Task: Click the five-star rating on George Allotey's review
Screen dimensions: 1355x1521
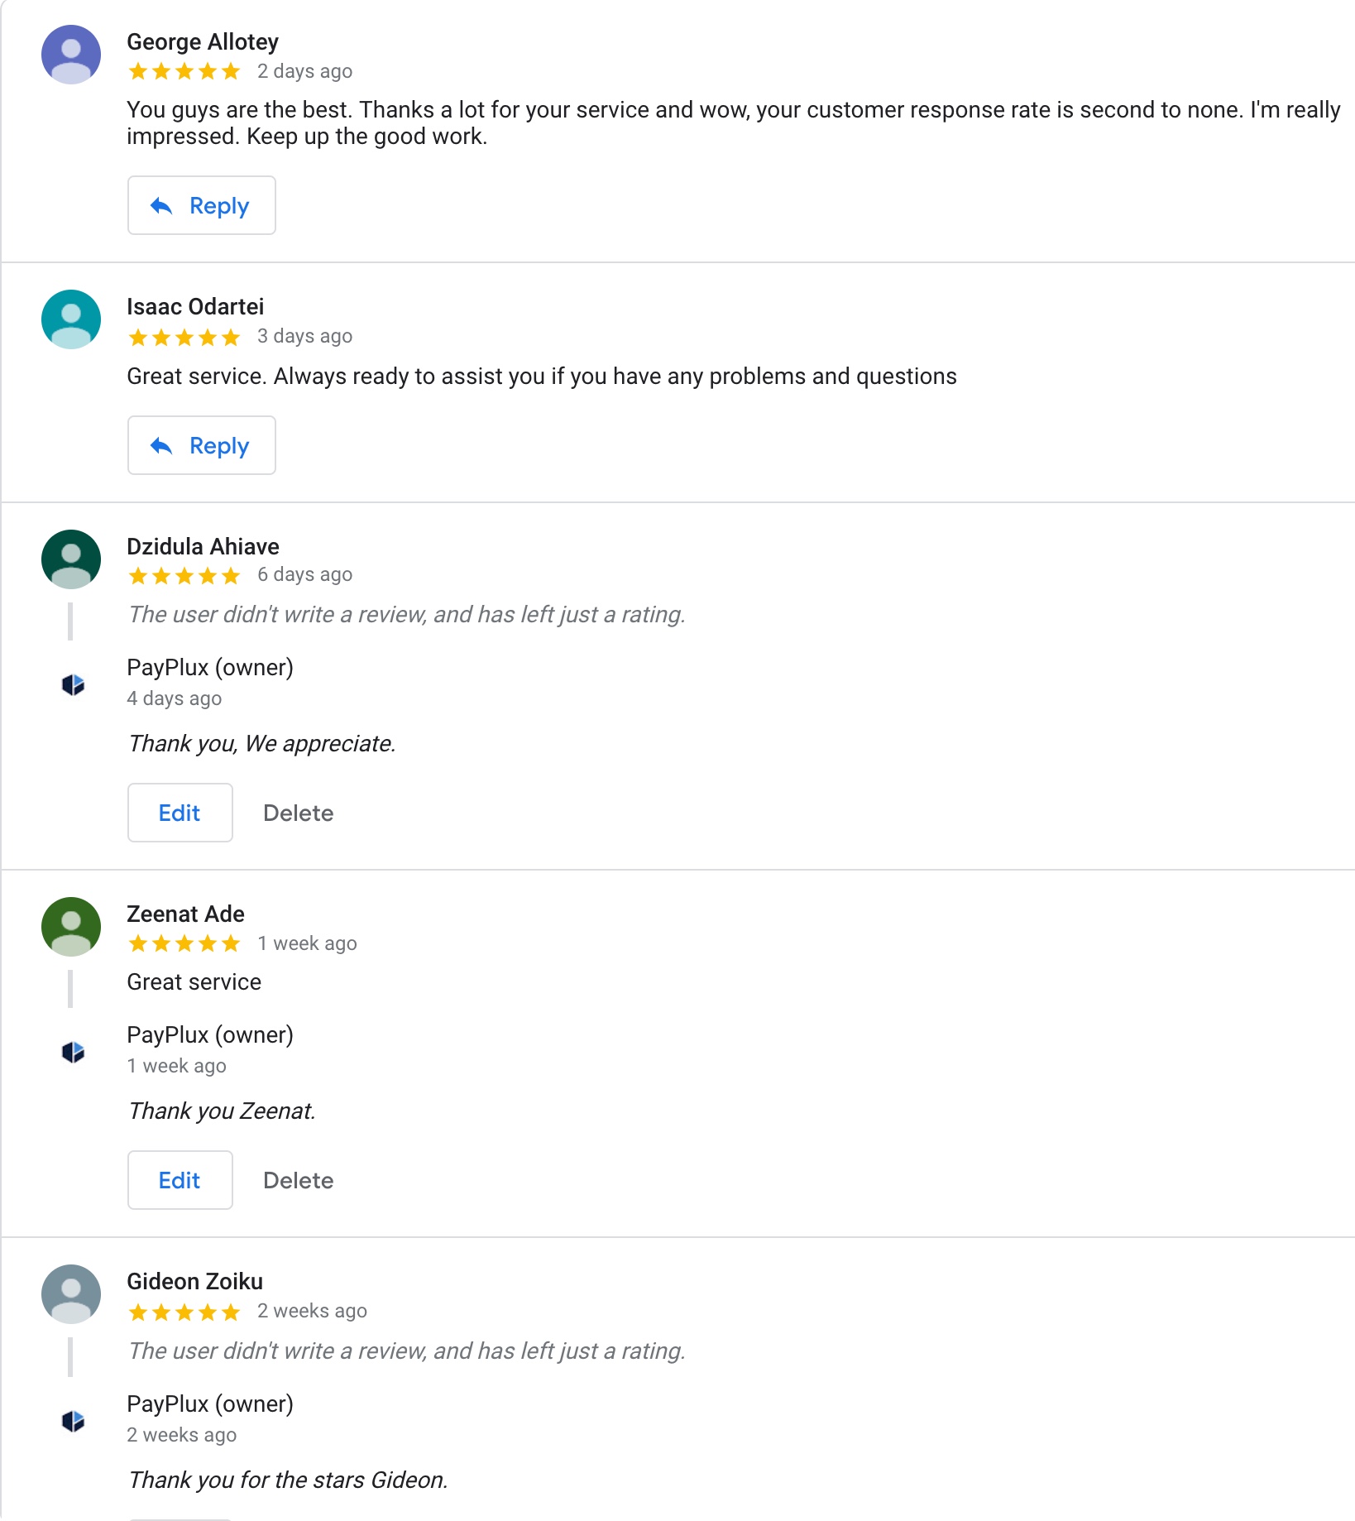Action: click(x=184, y=72)
